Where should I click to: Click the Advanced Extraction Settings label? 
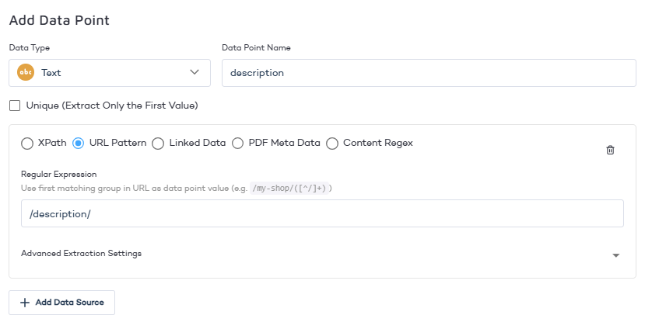pos(81,254)
